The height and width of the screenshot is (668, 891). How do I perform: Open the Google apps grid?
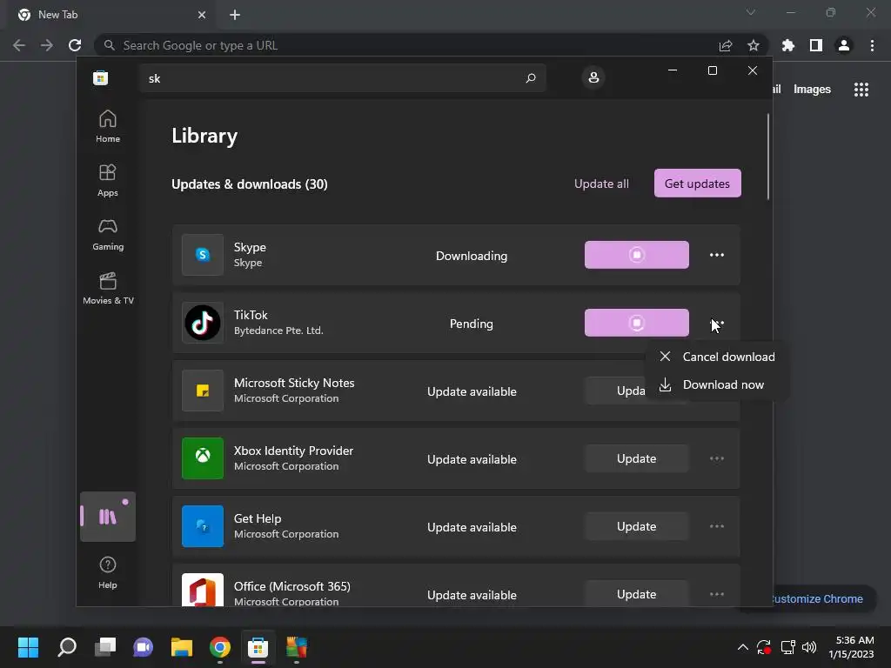(x=861, y=90)
